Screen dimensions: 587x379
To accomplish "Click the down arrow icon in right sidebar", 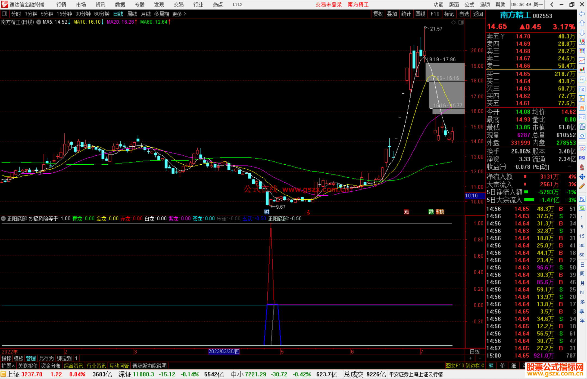I will tap(582, 33).
